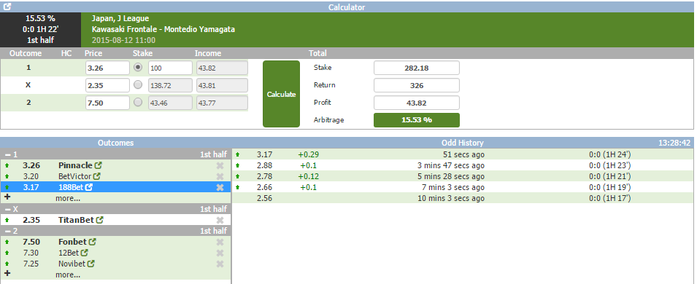Viewport: 697px width, 284px height.
Task: Select the TitanBet bookmaker row
Action: click(x=115, y=220)
